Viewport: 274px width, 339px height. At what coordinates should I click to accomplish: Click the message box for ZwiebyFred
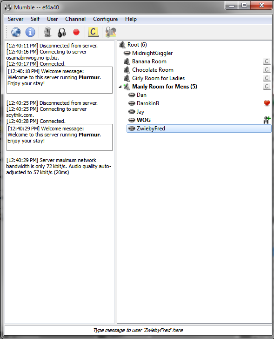[138, 330]
